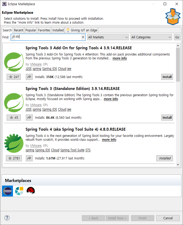Click title Spring Tools 4 (aka Spring Tool Suite 4)
183x225 pixels.
[76, 129]
